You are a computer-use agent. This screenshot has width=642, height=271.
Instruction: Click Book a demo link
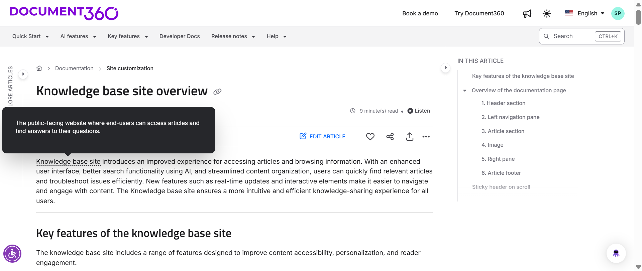[420, 13]
